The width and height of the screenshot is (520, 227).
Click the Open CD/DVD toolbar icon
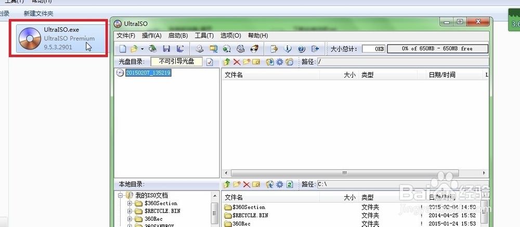point(152,49)
